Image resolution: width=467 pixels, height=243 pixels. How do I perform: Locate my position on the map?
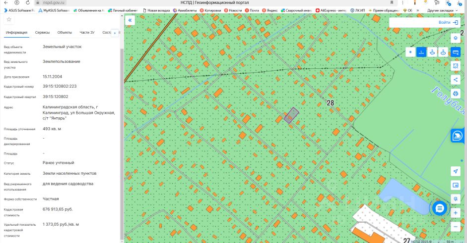456,171
